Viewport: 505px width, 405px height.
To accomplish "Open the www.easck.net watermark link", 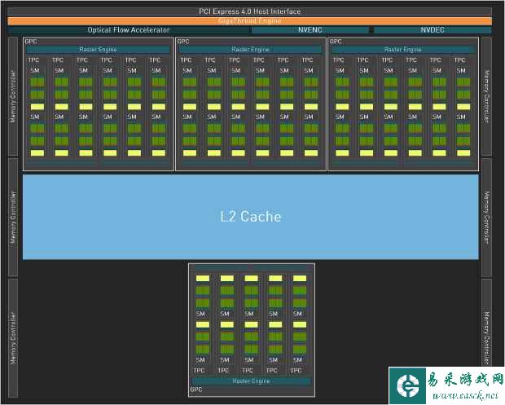I will (x=467, y=395).
